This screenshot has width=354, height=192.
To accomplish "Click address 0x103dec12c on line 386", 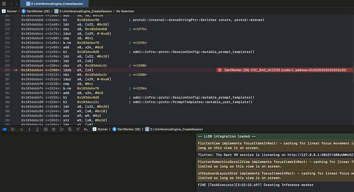I will pyautogui.click(x=88, y=102).
